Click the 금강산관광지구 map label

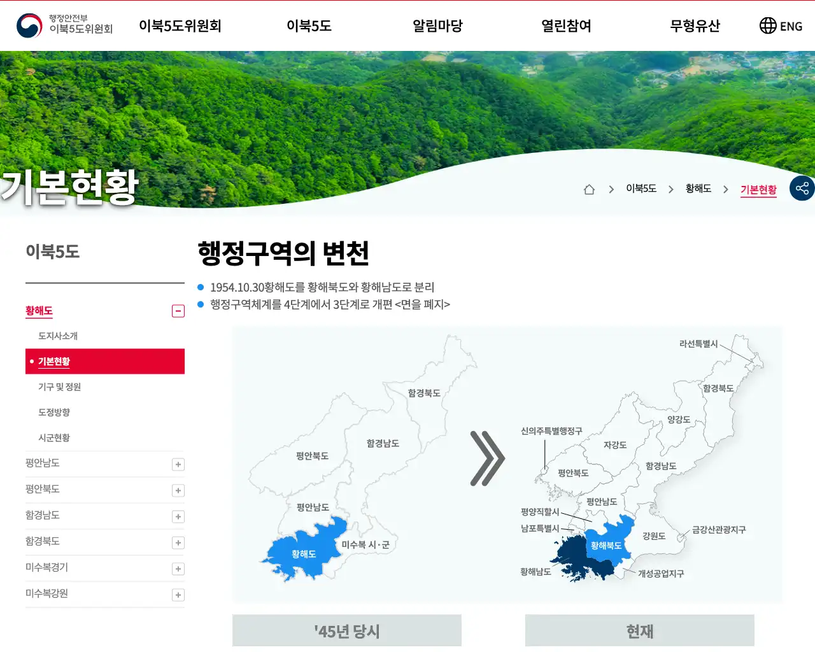[719, 530]
